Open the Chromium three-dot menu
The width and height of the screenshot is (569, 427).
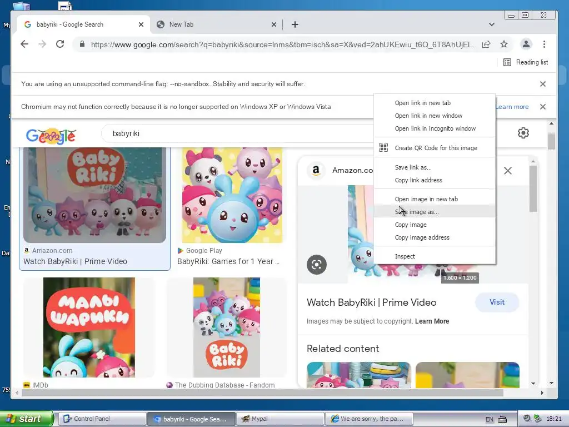point(544,44)
